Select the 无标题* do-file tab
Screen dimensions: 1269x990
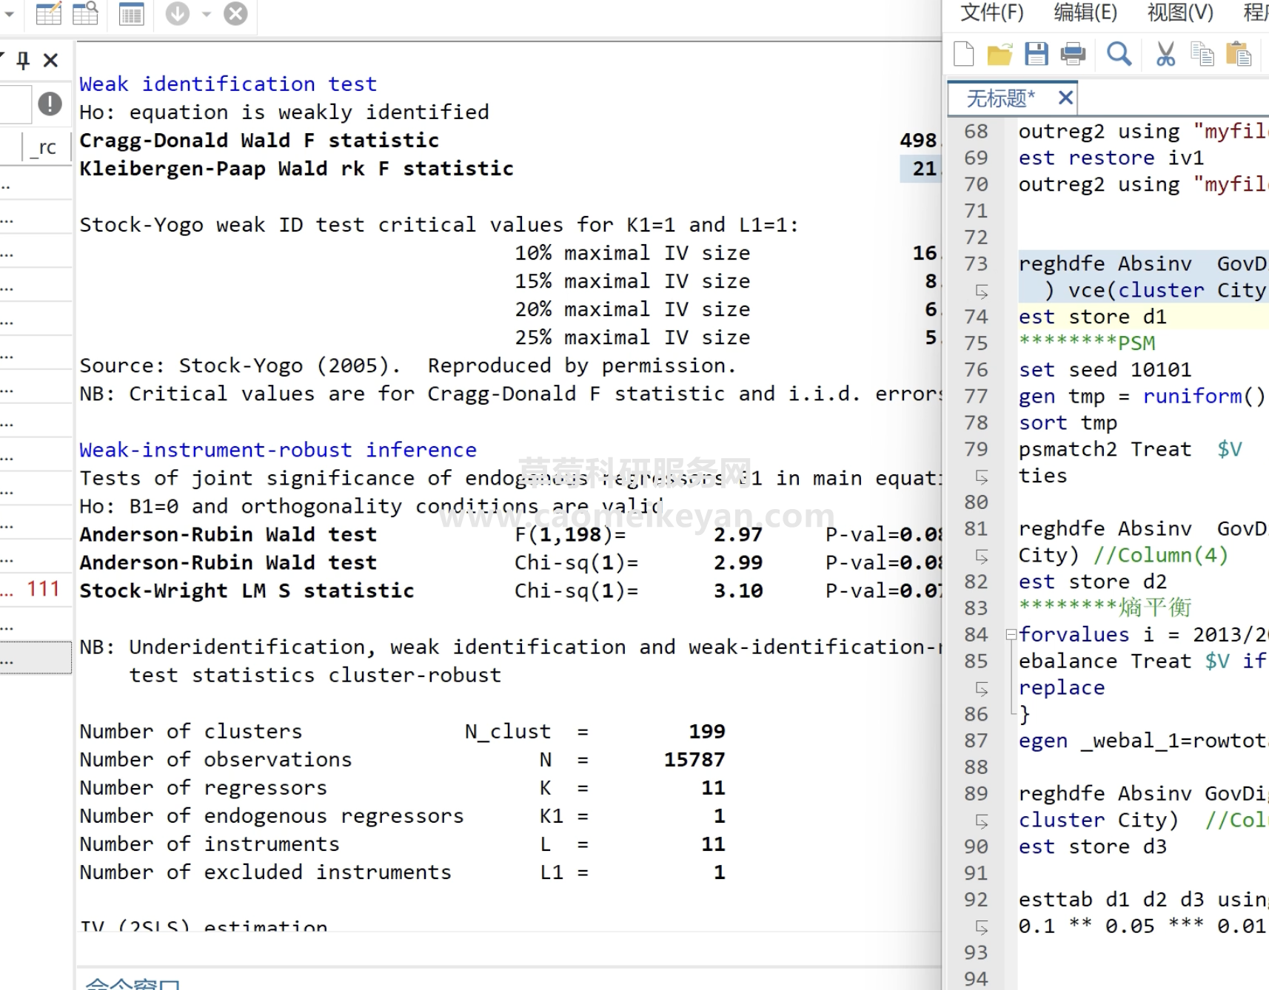pos(1000,98)
